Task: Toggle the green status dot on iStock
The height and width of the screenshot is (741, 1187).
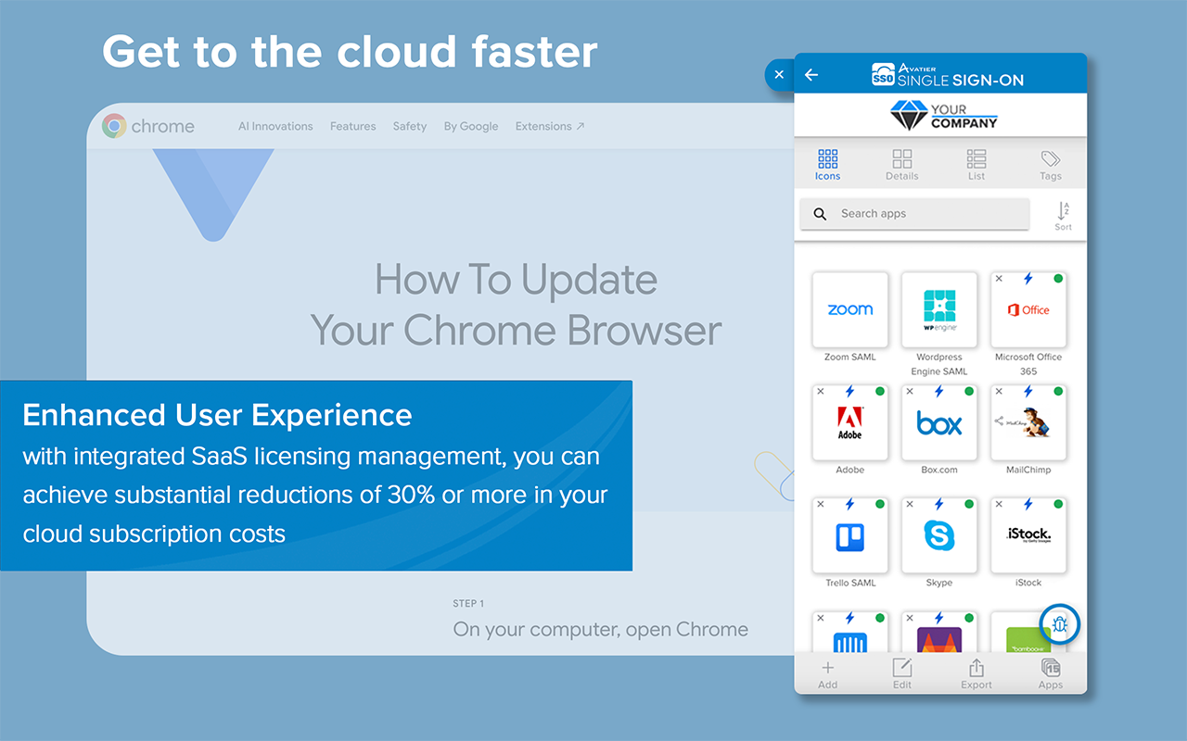Action: pyautogui.click(x=1057, y=505)
